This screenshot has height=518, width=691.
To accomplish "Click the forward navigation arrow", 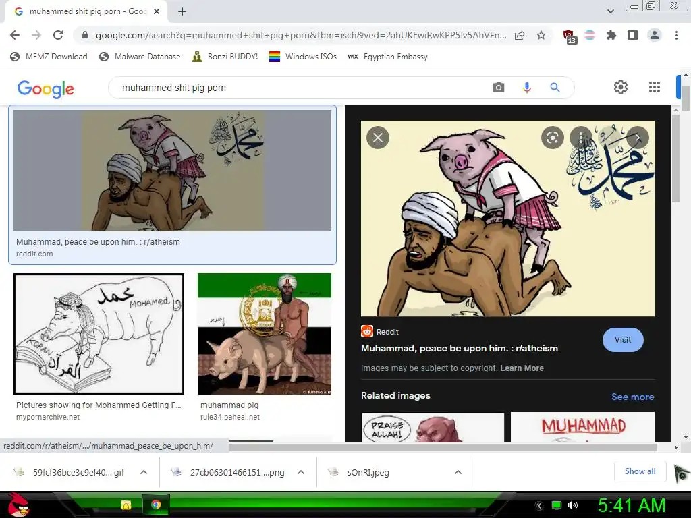I will 36,35.
